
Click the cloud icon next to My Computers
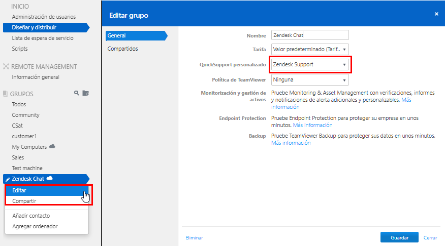coord(52,146)
